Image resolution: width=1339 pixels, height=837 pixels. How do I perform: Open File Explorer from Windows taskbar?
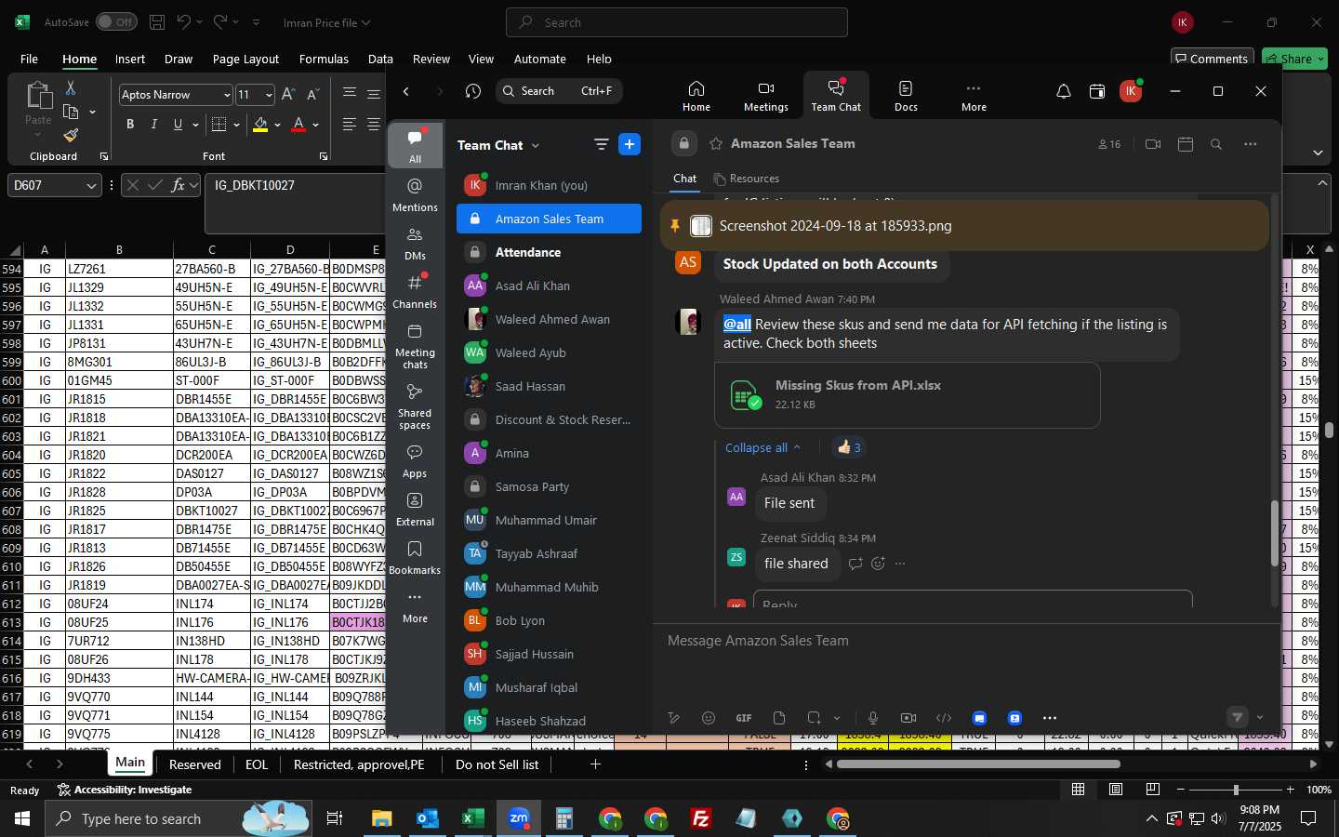pyautogui.click(x=382, y=818)
